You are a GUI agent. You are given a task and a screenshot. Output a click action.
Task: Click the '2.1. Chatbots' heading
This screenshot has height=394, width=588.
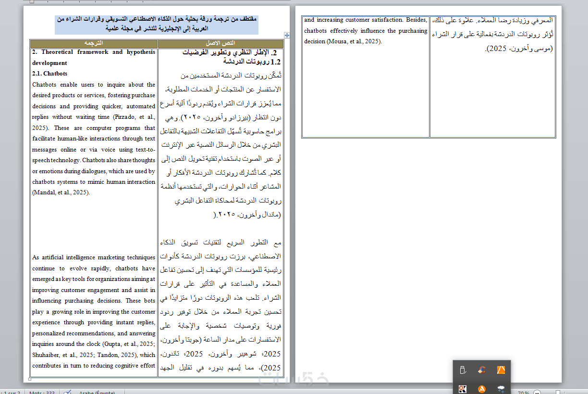50,74
